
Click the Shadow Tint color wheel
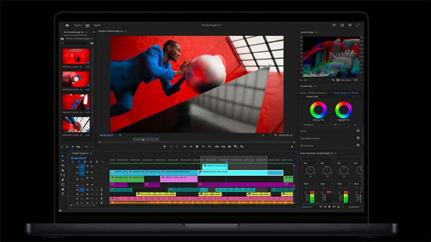click(318, 110)
